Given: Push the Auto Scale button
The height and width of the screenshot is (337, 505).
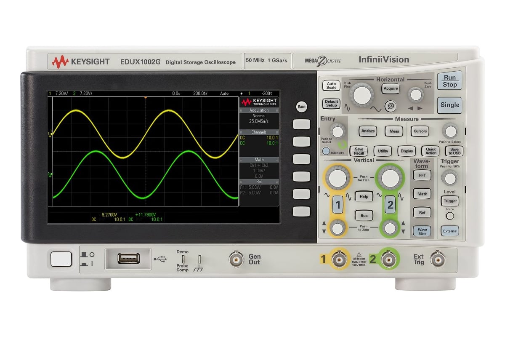Looking at the screenshot, I should 331,86.
